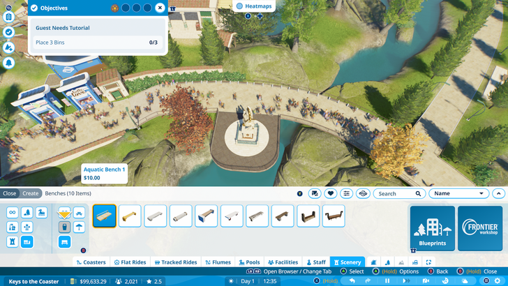Select the Aquatic Bench 1 thumbnail

105,216
